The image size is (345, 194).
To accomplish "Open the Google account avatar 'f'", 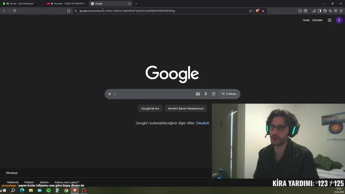I will click(x=339, y=20).
